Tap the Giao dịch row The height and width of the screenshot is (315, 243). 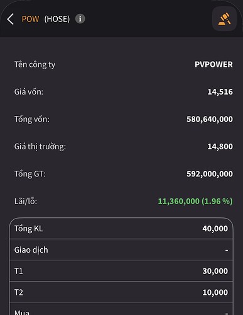pyautogui.click(x=121, y=250)
